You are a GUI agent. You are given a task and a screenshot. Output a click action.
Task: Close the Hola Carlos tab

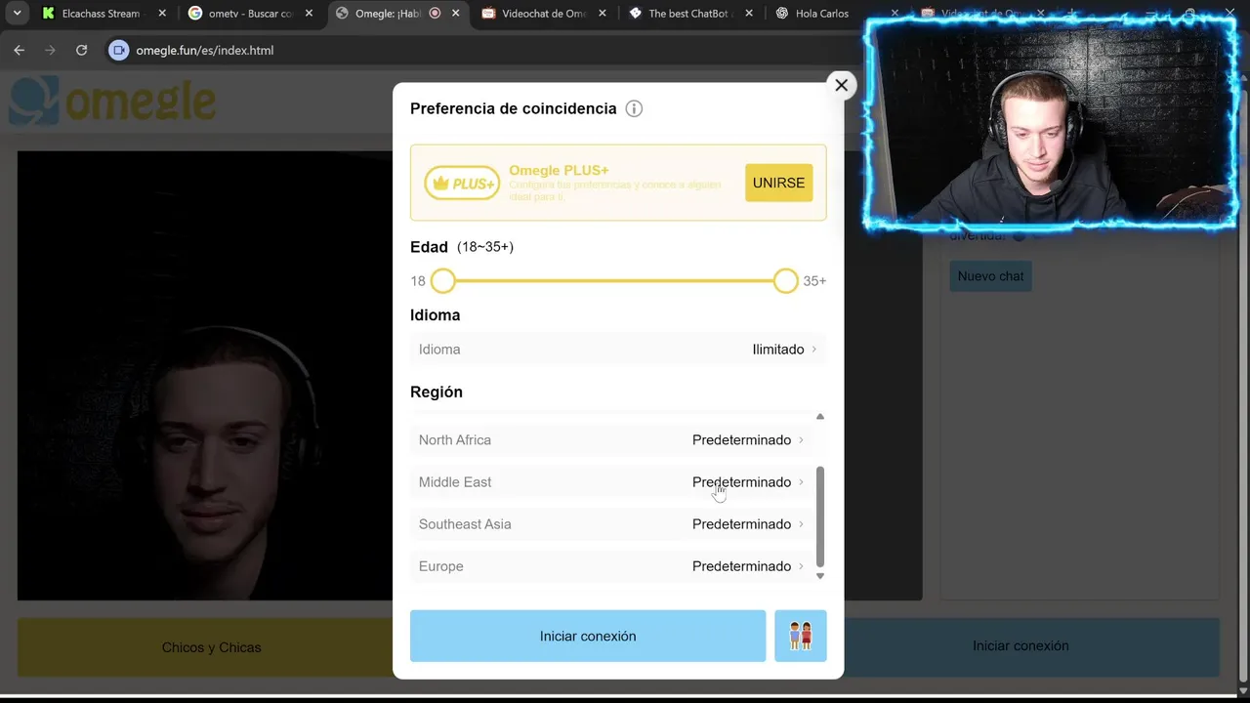[895, 14]
